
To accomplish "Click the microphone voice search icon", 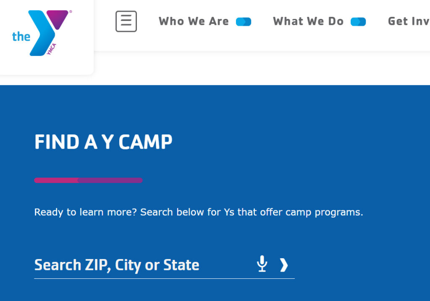I will click(262, 264).
